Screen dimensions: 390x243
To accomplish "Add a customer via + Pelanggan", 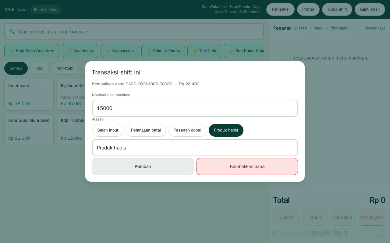I will click(337, 28).
